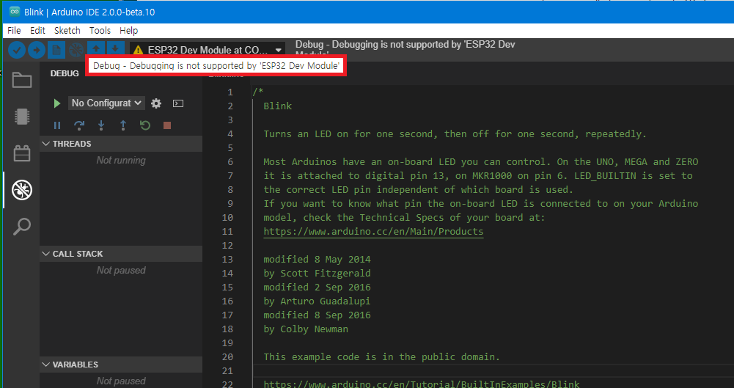The image size is (734, 388).
Task: Select the Debug sidebar icon
Action: click(21, 189)
